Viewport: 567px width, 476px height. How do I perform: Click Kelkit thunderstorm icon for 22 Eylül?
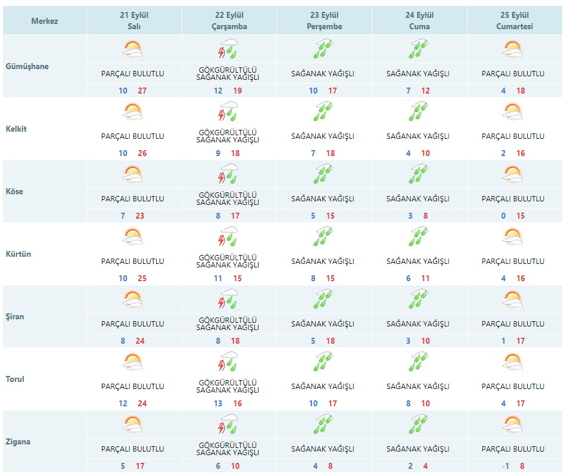point(228,111)
